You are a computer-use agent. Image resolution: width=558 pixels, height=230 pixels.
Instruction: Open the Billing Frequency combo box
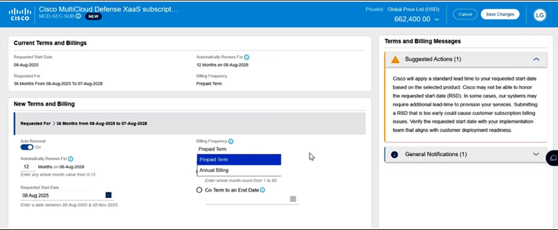(239, 149)
